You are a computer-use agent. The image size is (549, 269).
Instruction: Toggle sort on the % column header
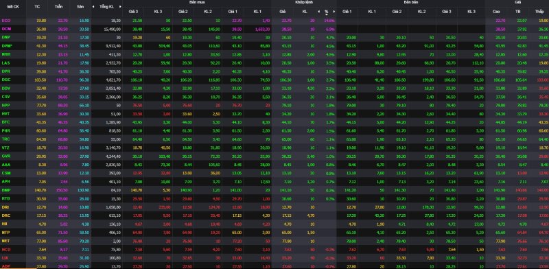point(327,12)
